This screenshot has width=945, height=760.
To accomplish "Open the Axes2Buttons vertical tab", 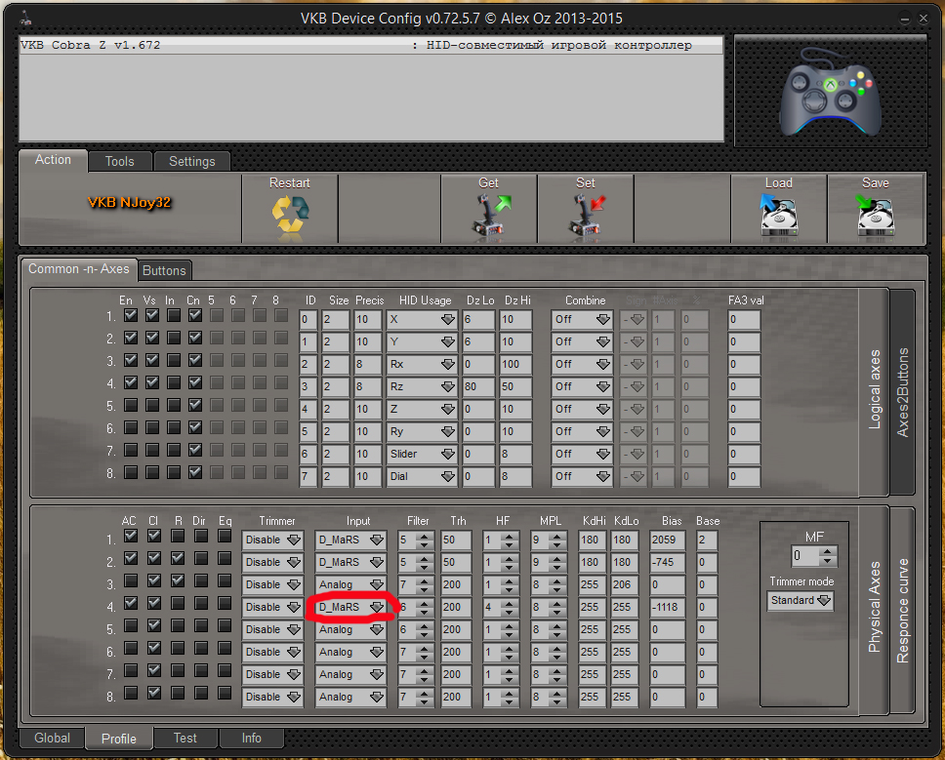I will (x=902, y=392).
